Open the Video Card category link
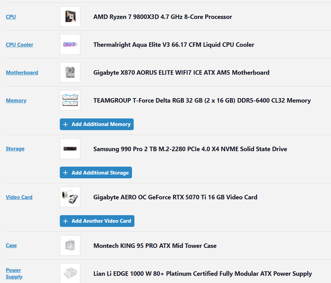Image resolution: width=331 pixels, height=283 pixels. click(x=19, y=197)
